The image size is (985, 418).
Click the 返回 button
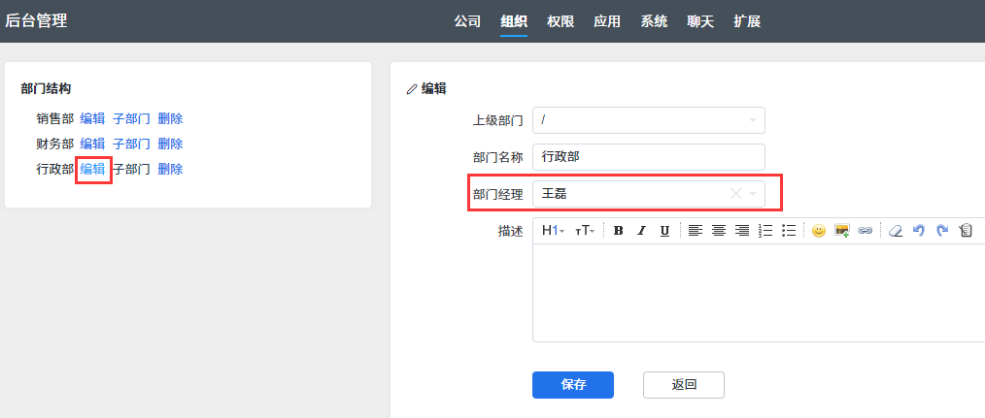tap(684, 384)
